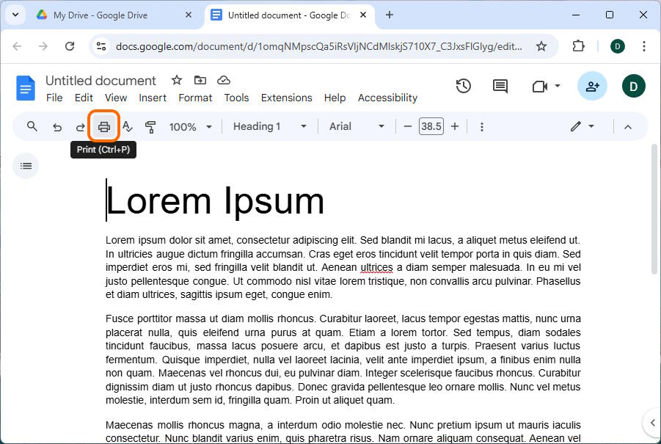
Task: Click the document vertical scrollbar
Action: click(x=654, y=209)
